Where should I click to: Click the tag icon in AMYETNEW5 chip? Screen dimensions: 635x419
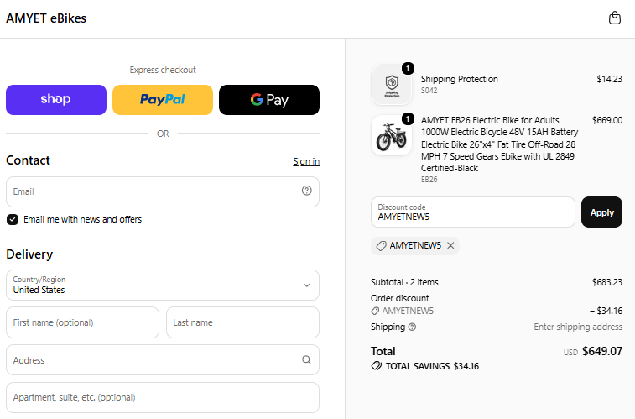coord(381,246)
